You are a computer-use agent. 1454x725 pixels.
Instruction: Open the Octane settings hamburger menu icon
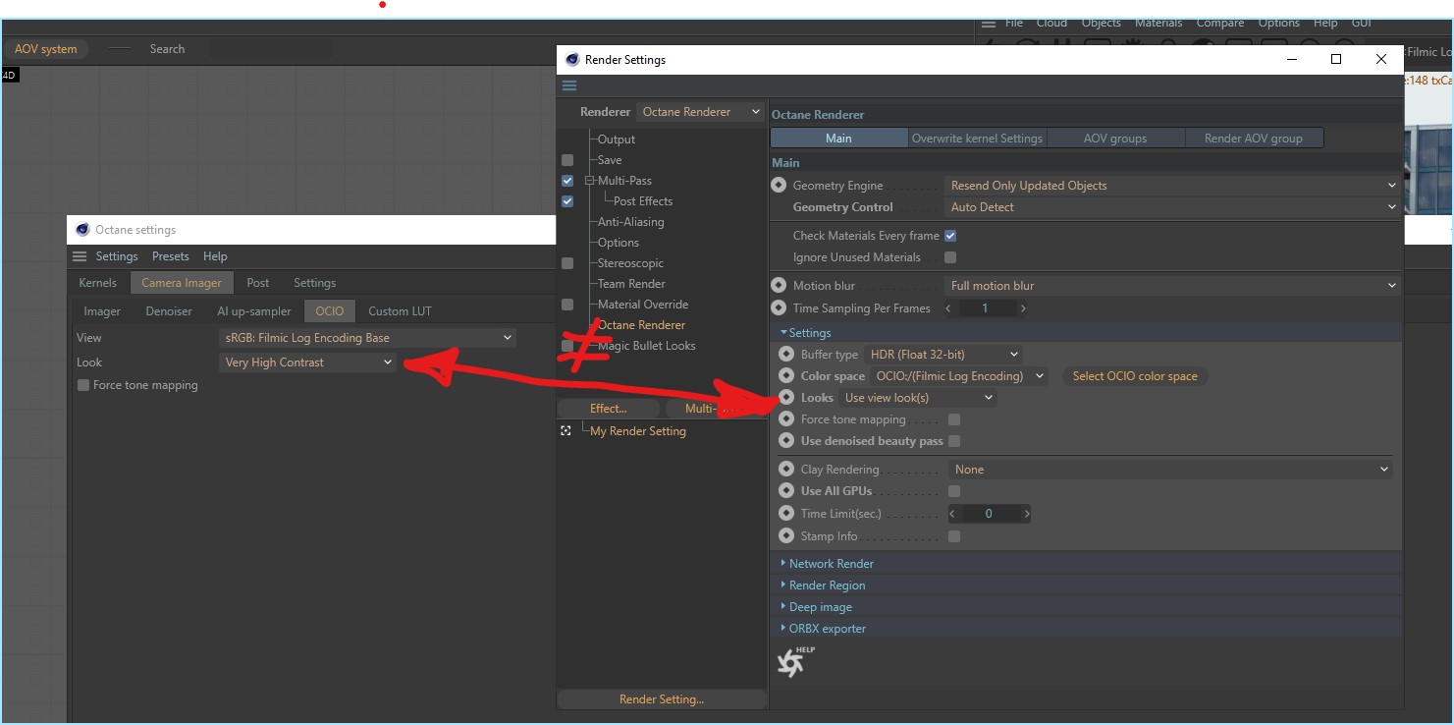tap(80, 256)
